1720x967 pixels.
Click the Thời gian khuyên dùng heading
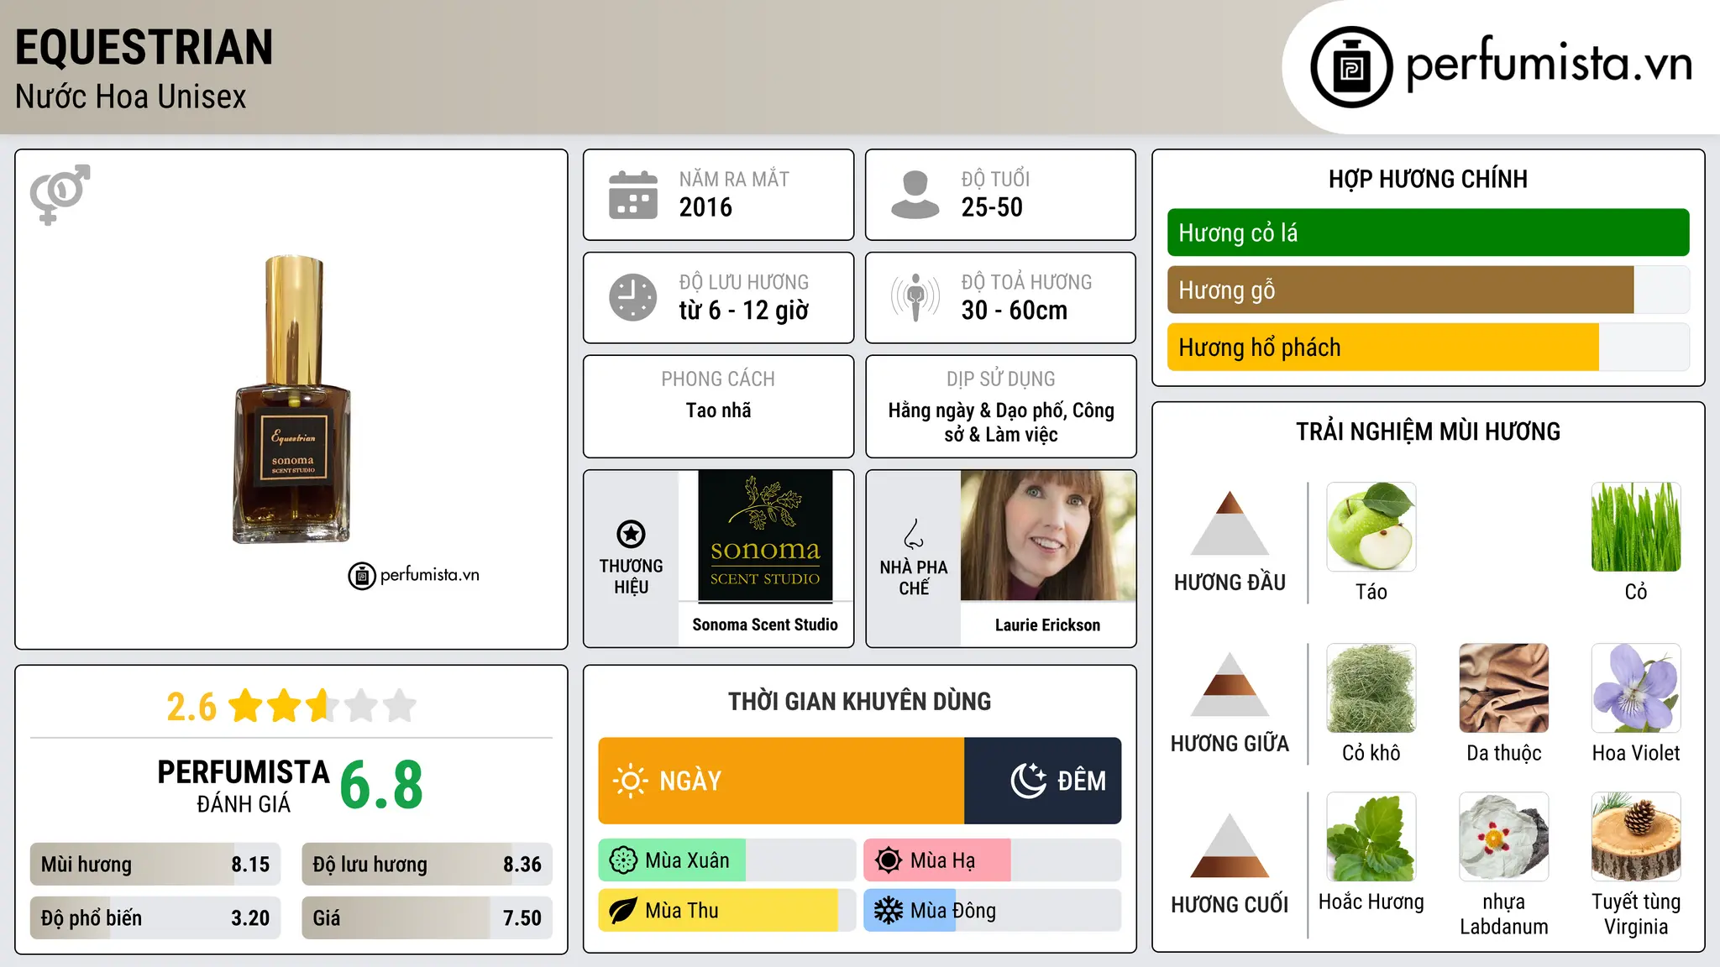point(859,702)
